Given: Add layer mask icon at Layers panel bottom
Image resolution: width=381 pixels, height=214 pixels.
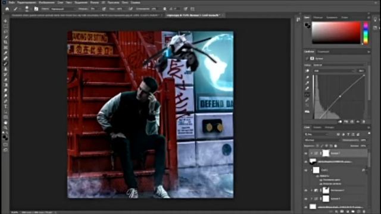Looking at the screenshot, I should [x=342, y=212].
